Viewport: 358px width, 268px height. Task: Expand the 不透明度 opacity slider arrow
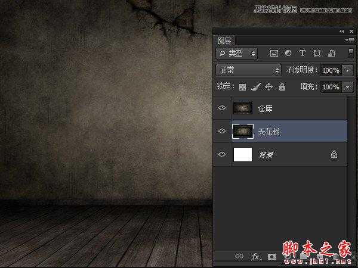click(348, 70)
